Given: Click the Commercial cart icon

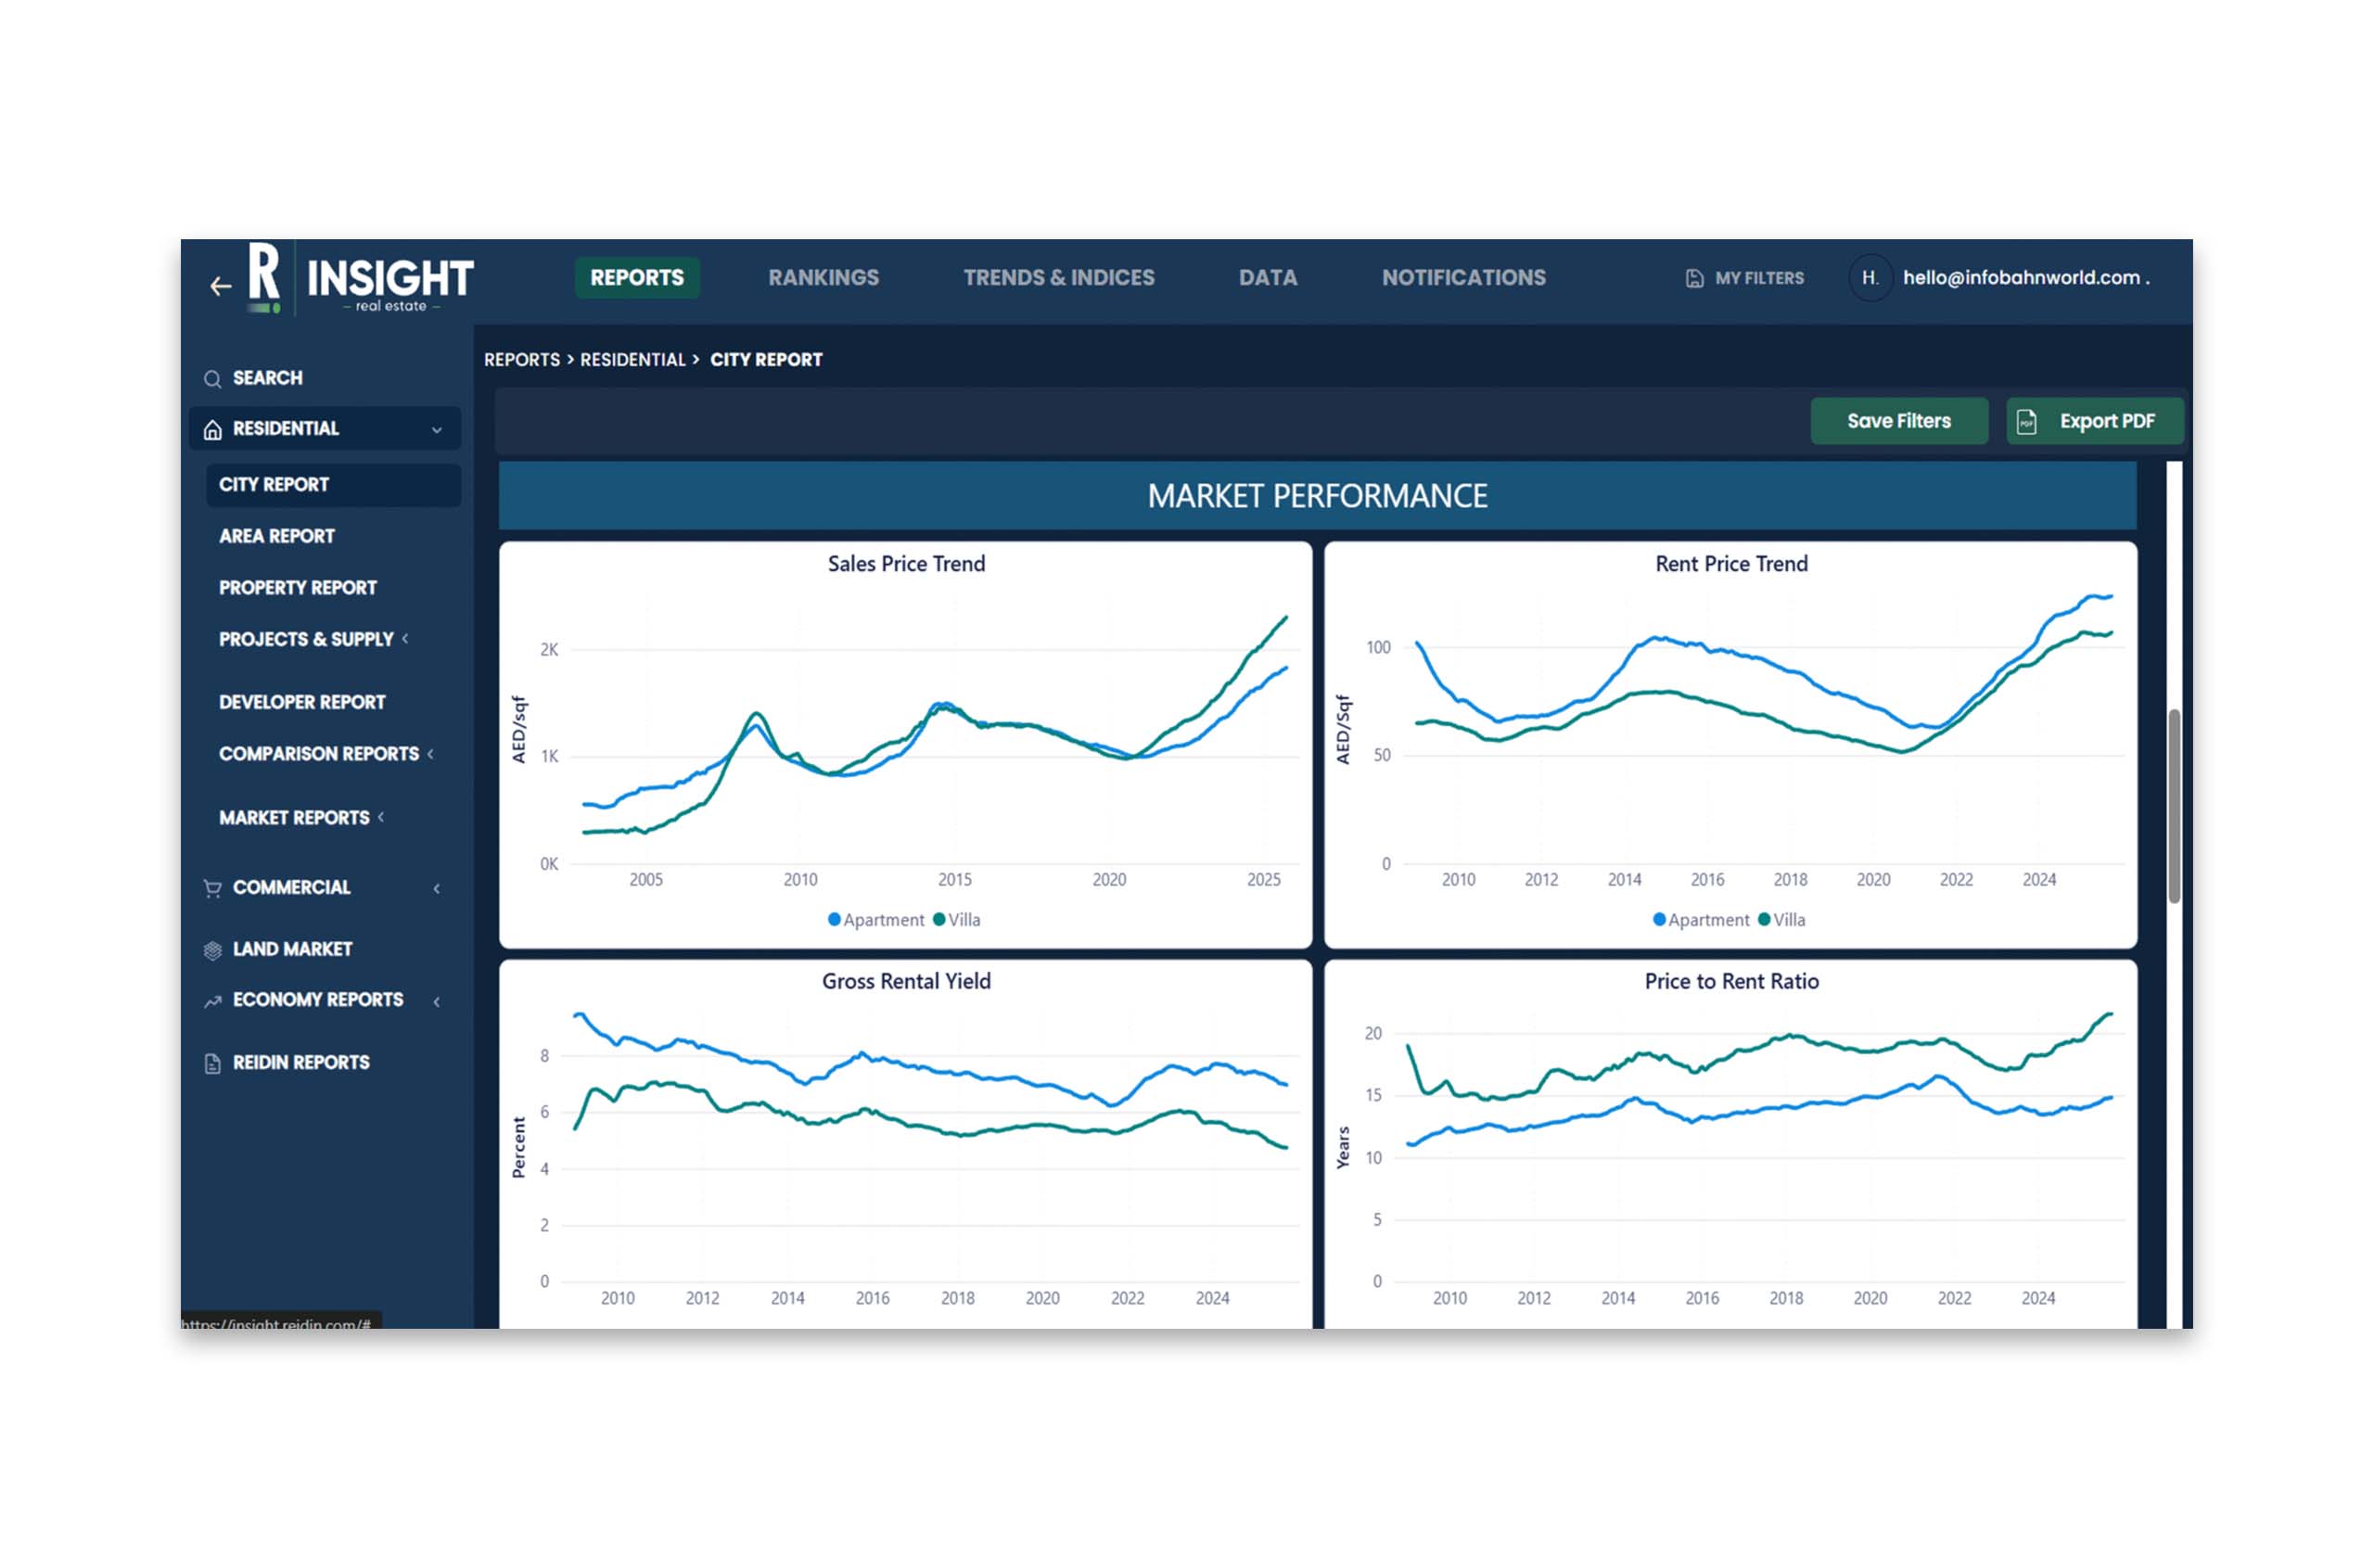Looking at the screenshot, I should [x=212, y=888].
